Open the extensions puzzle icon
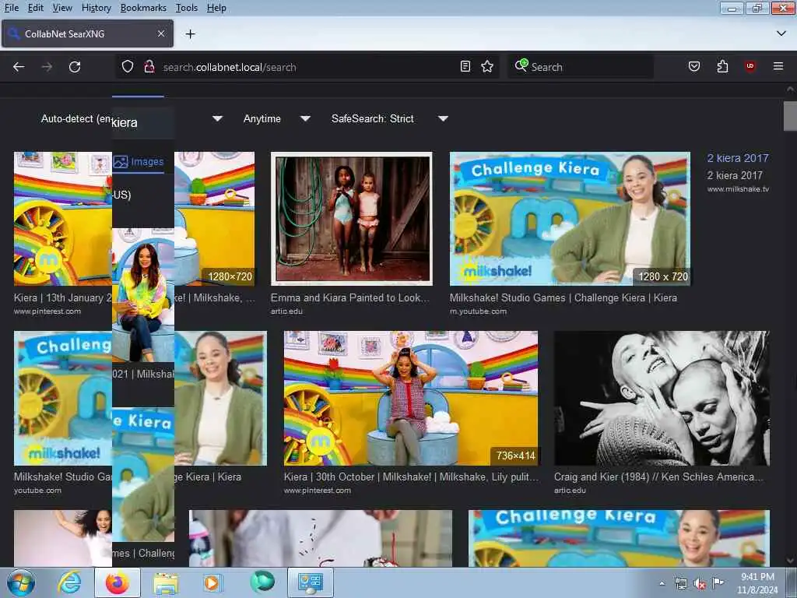This screenshot has width=797, height=598. point(722,66)
